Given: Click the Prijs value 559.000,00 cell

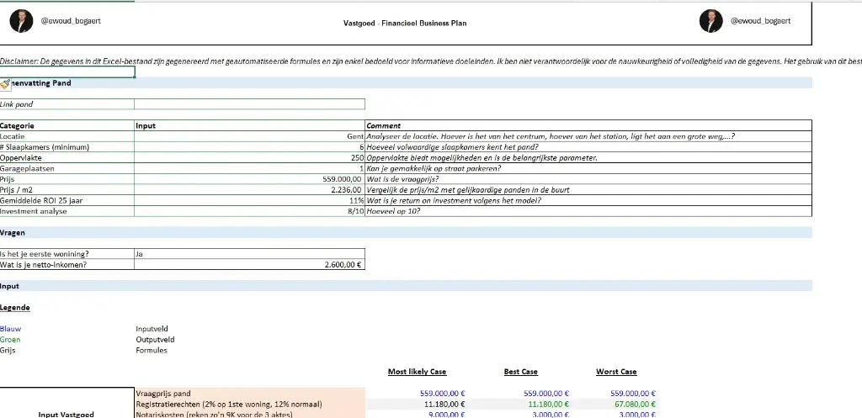Looking at the screenshot, I should coord(249,179).
